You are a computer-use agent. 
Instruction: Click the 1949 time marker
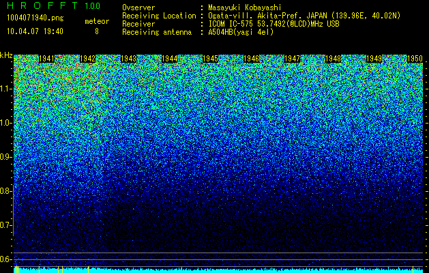tap(374, 59)
